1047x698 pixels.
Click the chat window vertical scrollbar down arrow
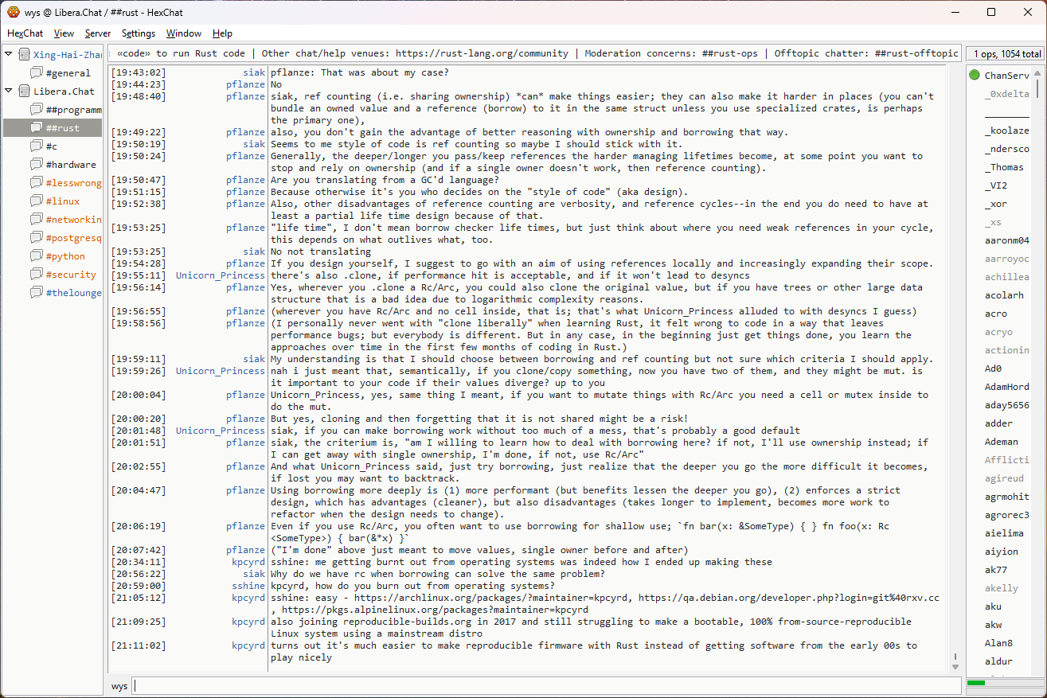pyautogui.click(x=955, y=665)
